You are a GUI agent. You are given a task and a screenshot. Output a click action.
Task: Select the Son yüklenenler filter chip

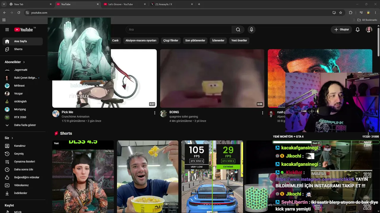[x=195, y=40]
